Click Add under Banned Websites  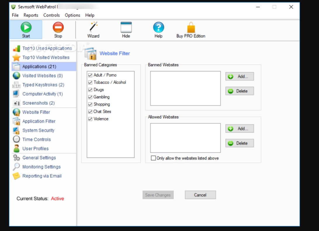point(240,77)
